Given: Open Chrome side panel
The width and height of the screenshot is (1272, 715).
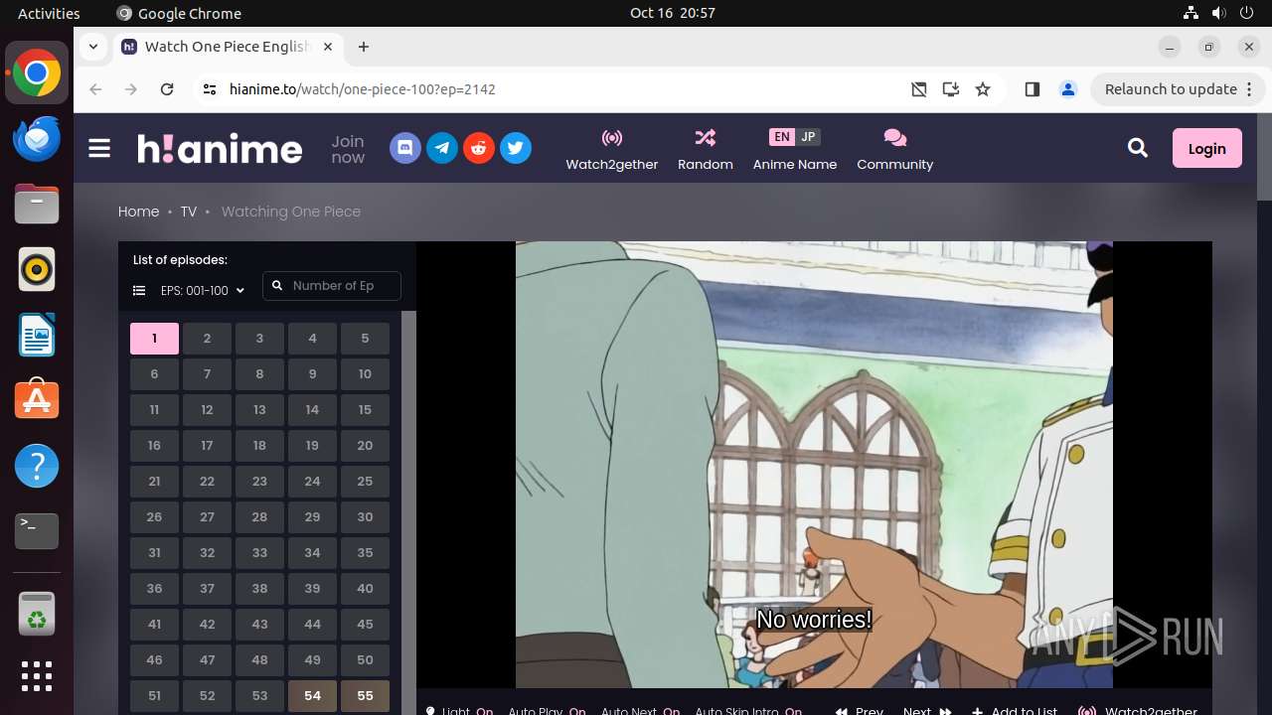Looking at the screenshot, I should [x=1032, y=89].
